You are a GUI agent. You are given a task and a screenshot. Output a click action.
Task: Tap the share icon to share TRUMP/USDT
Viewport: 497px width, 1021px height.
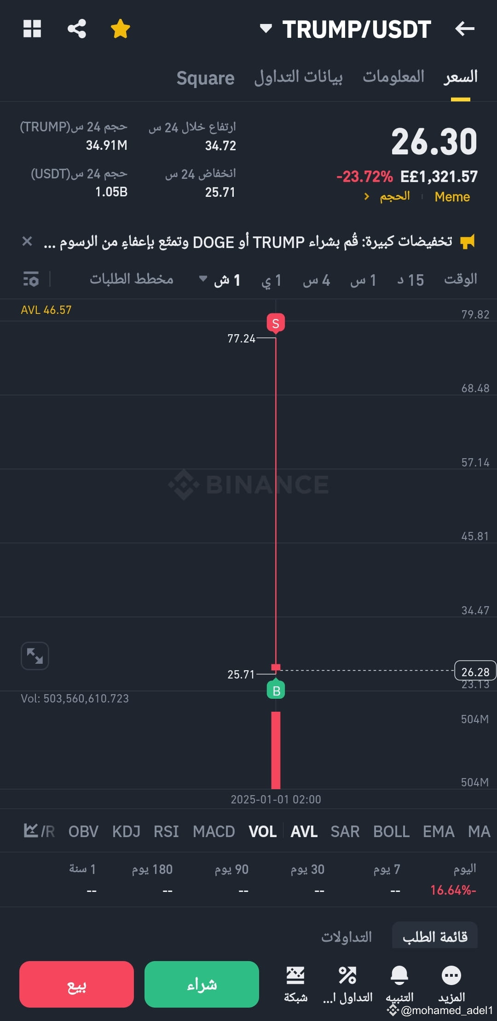coord(77,29)
